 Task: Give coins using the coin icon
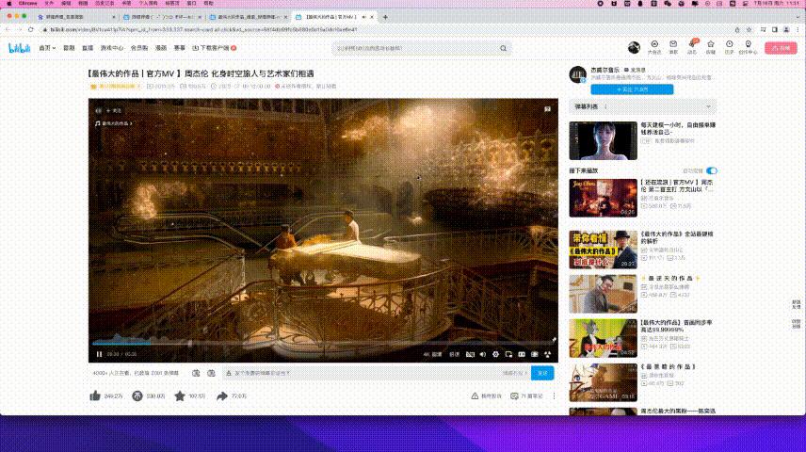pos(137,396)
